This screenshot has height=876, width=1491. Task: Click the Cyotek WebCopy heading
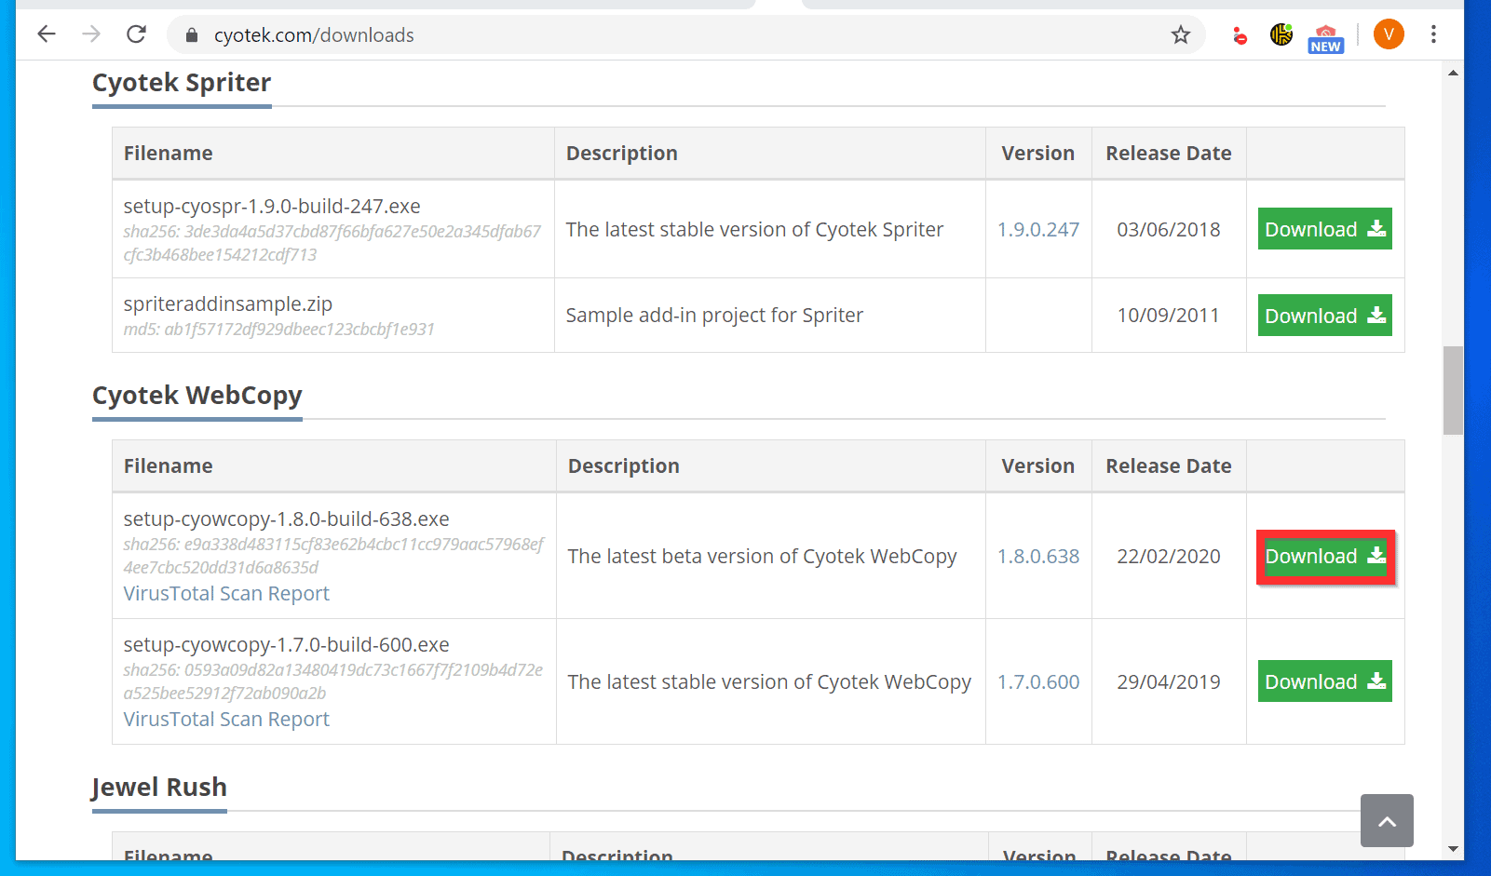coord(197,396)
